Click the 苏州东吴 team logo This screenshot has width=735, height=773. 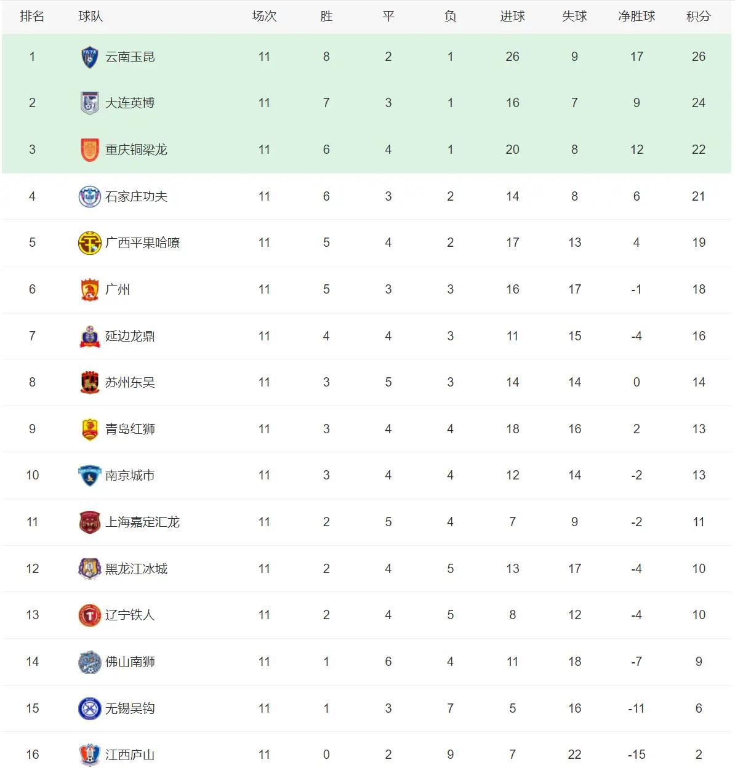[90, 382]
